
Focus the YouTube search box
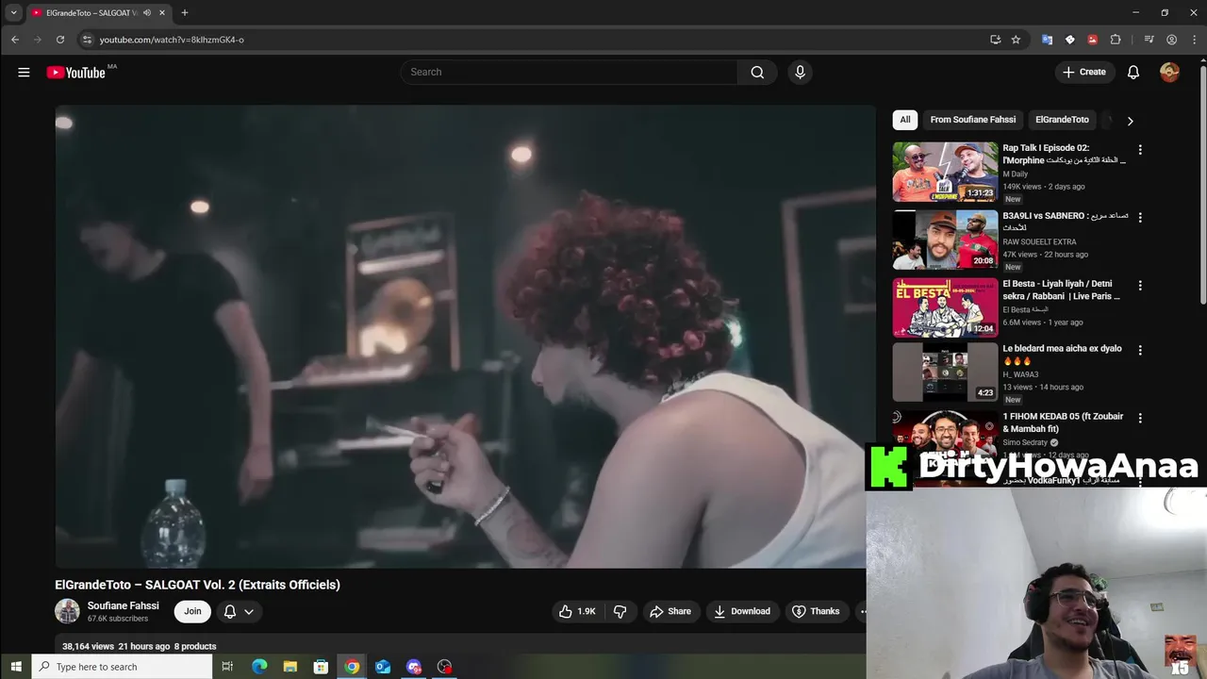pyautogui.click(x=569, y=72)
